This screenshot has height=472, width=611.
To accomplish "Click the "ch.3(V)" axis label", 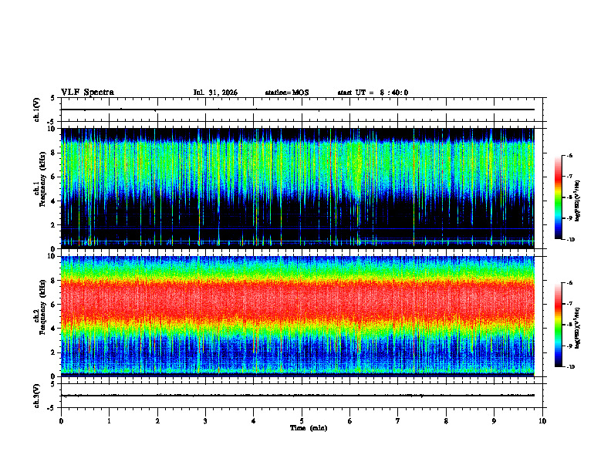I will point(36,396).
